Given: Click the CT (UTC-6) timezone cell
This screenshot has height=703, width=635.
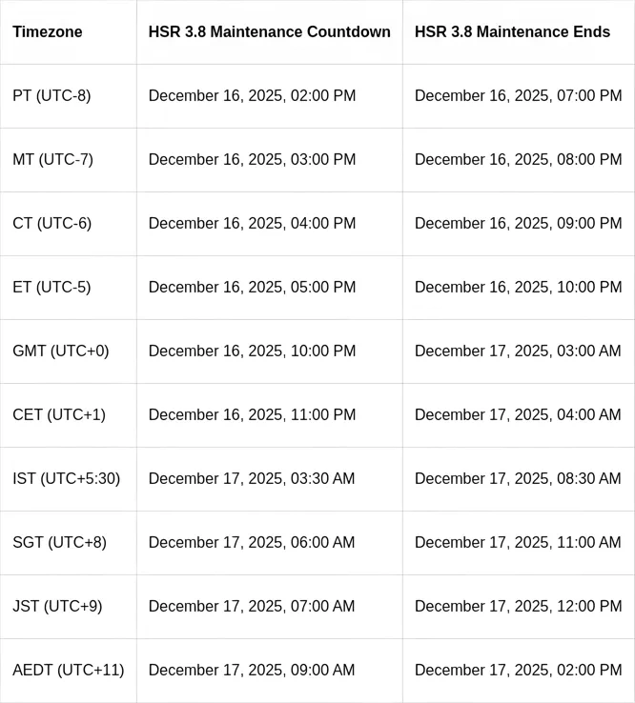Looking at the screenshot, I should click(52, 224).
